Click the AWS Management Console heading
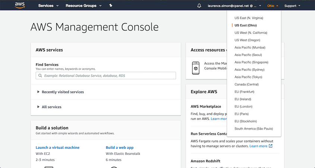 [94, 27]
